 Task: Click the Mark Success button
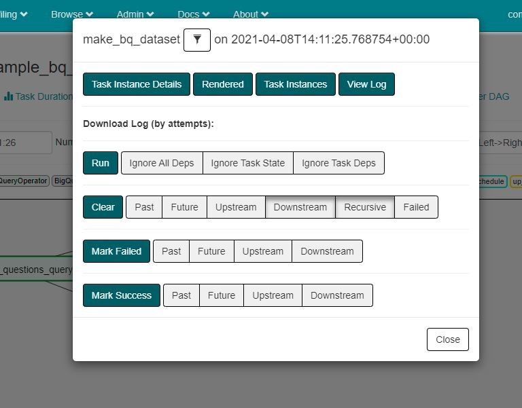coord(122,295)
